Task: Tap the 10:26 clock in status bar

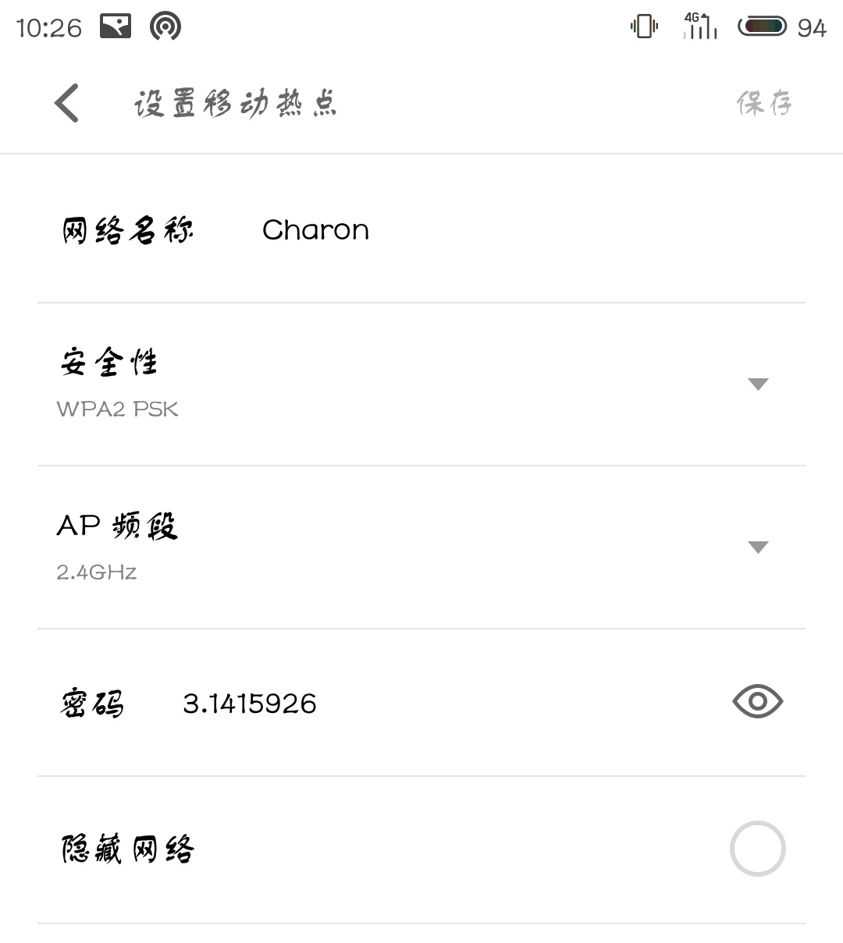Action: tap(48, 28)
